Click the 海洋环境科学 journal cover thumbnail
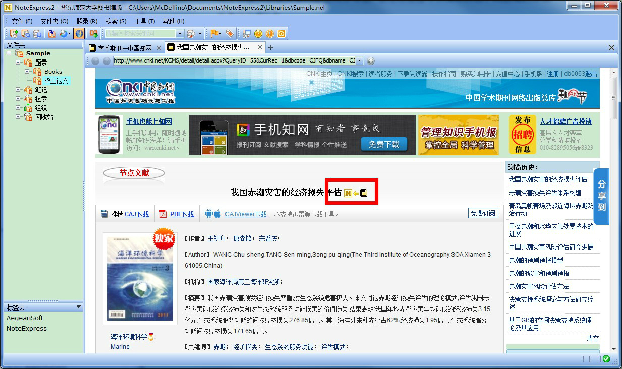Image resolution: width=622 pixels, height=369 pixels. click(x=140, y=279)
